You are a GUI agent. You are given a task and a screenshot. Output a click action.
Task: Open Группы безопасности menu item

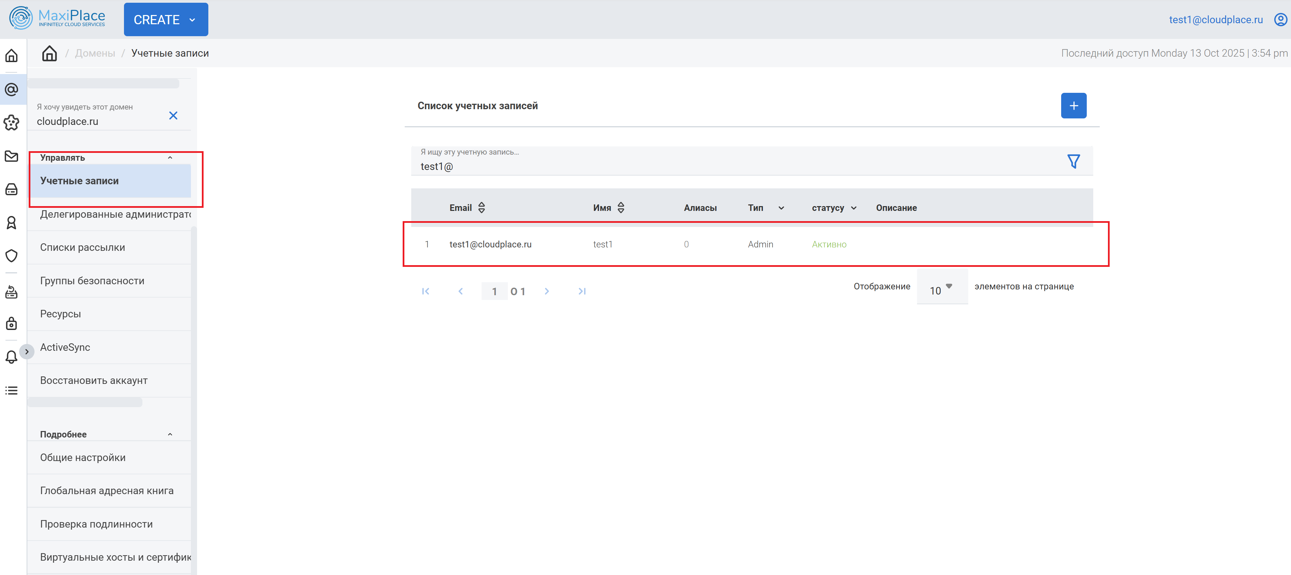click(92, 281)
